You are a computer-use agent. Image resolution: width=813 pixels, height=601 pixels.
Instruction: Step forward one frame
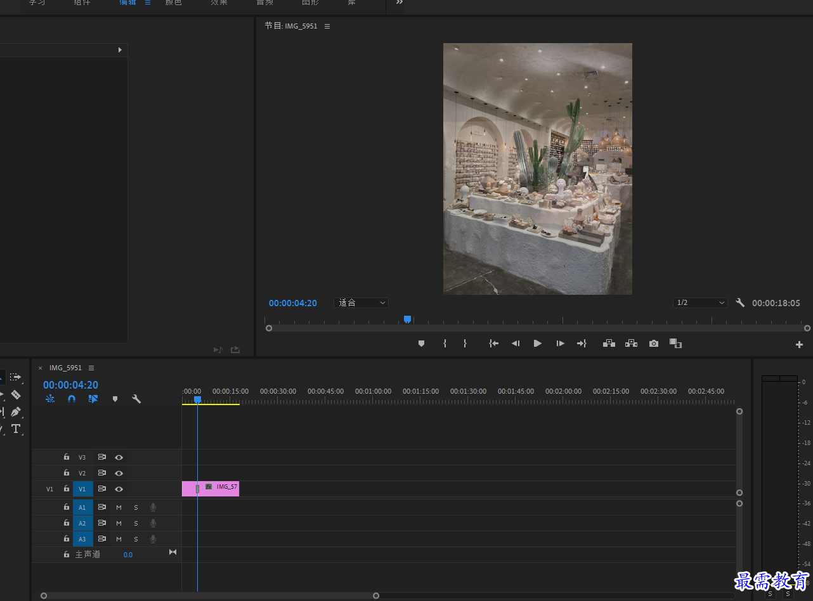560,344
